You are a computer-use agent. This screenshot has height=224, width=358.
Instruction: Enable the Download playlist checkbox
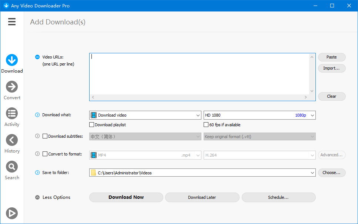pyautogui.click(x=91, y=125)
